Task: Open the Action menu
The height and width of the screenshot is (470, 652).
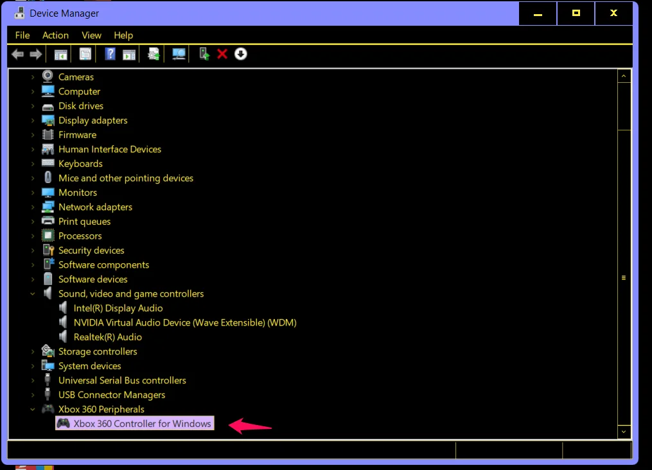Action: (x=55, y=35)
